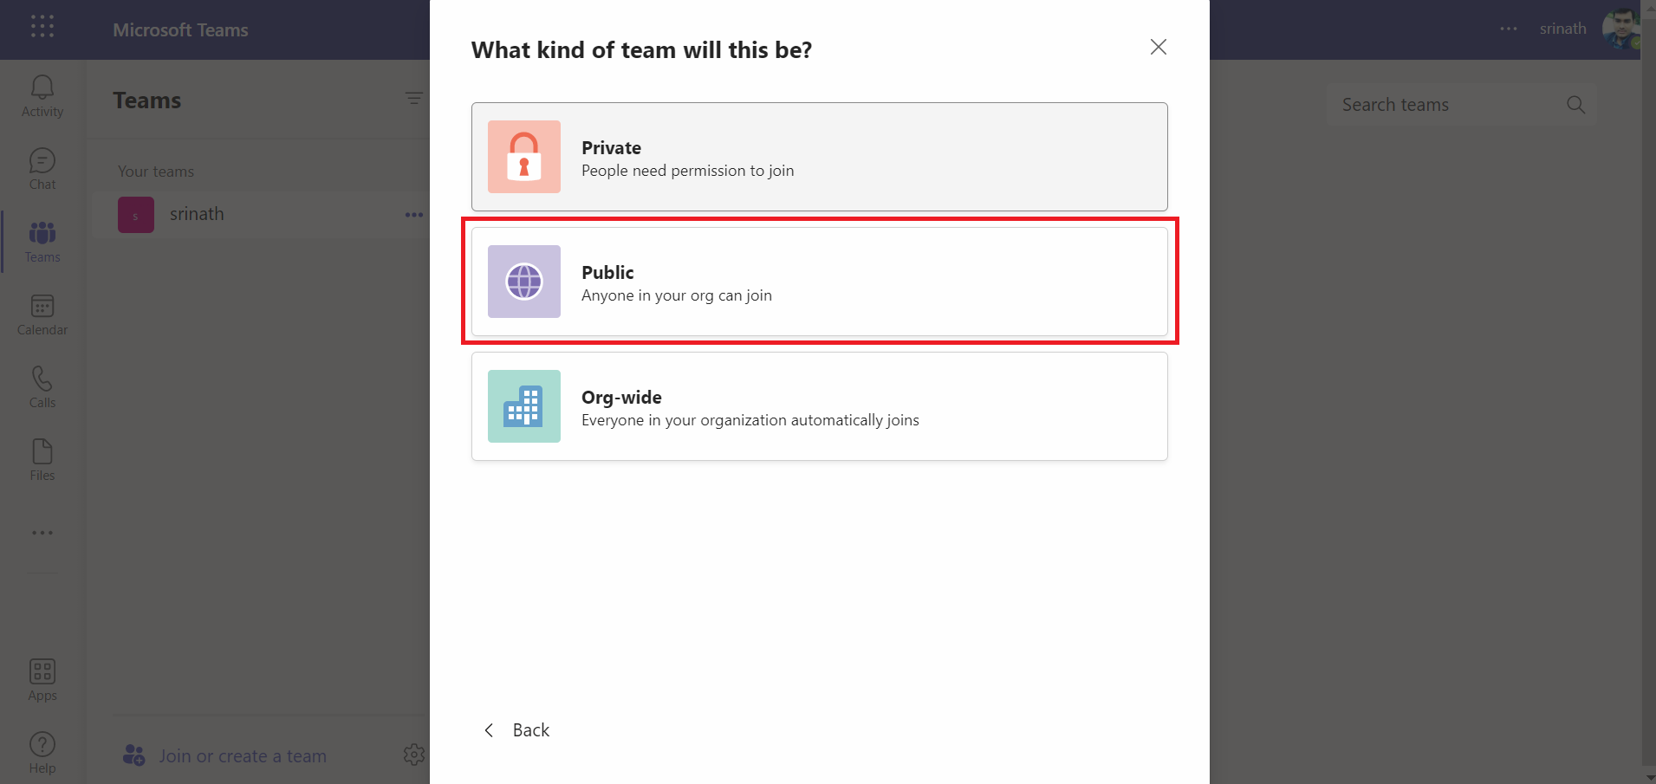Click the manage teams gear icon
The image size is (1656, 784).
tap(413, 755)
